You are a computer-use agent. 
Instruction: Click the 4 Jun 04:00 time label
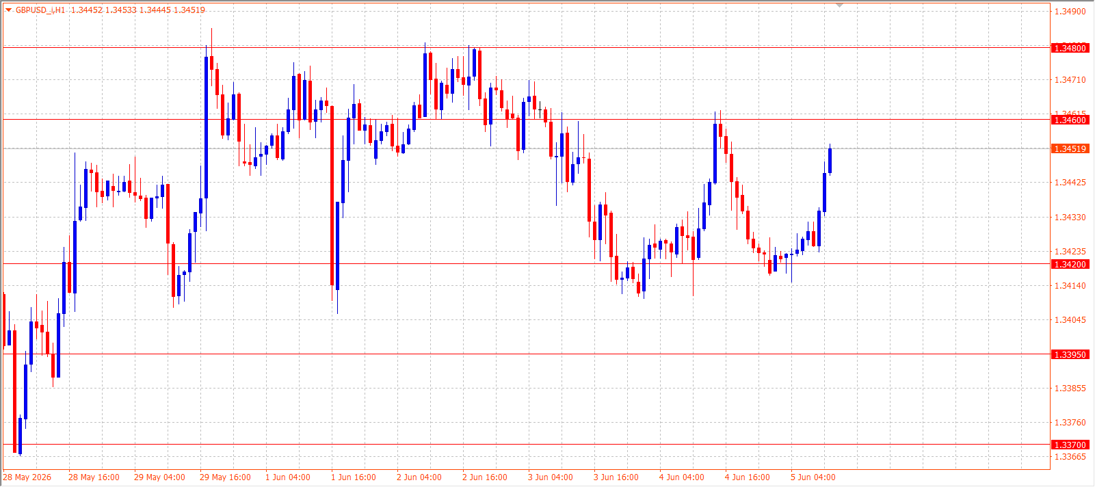pyautogui.click(x=682, y=477)
